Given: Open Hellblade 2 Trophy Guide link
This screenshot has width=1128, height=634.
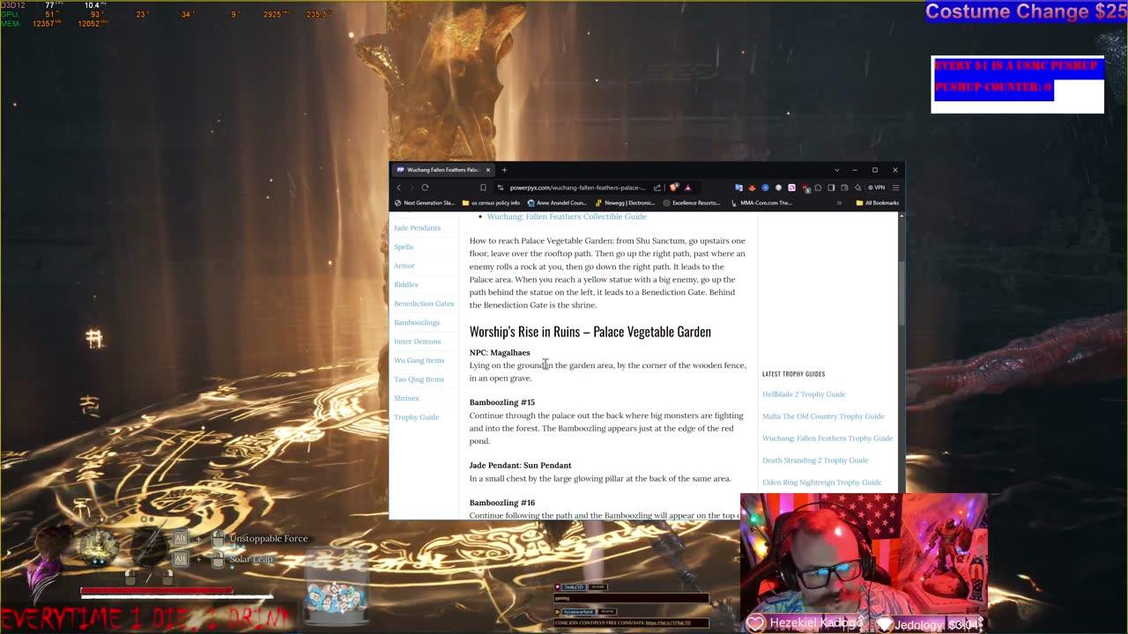Looking at the screenshot, I should click(804, 394).
